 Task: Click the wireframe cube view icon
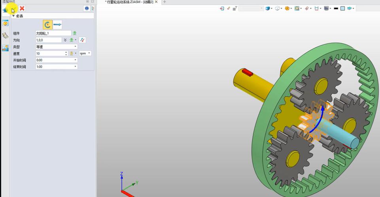tap(277, 8)
